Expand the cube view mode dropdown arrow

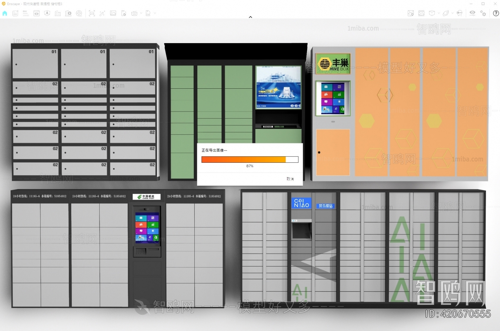439,13
